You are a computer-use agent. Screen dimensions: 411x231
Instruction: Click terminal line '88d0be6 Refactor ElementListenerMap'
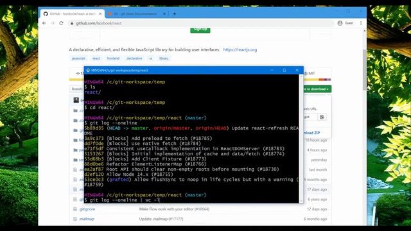coord(146,164)
